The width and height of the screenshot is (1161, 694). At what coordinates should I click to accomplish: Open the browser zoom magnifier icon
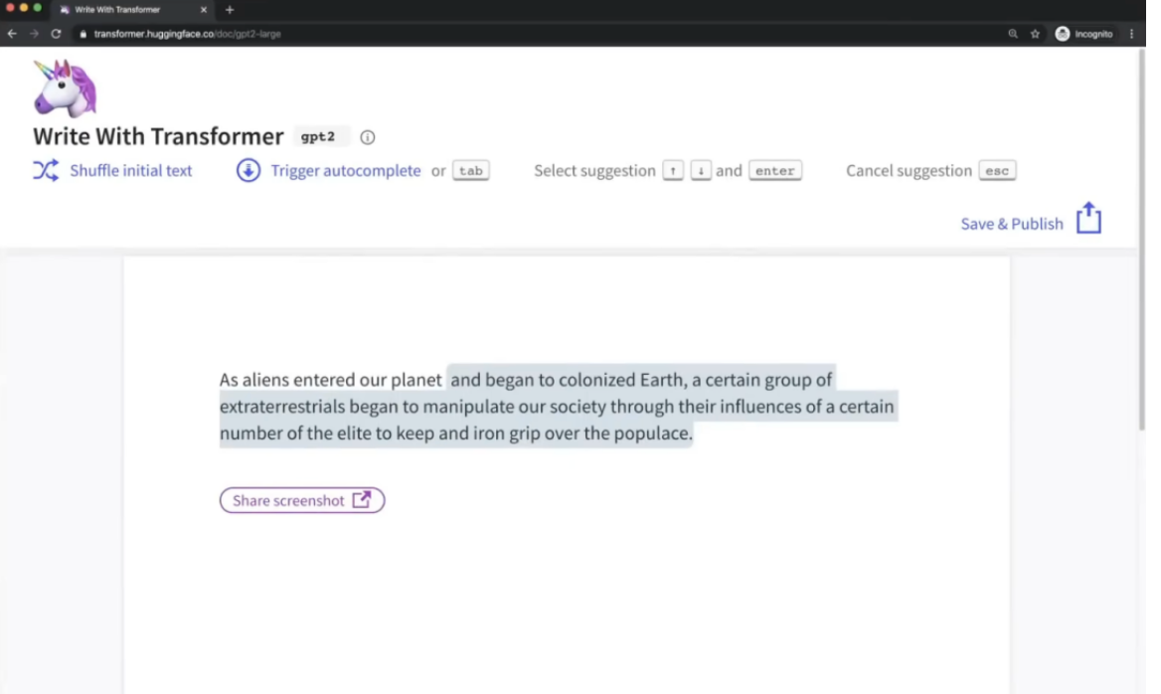[x=1013, y=34]
